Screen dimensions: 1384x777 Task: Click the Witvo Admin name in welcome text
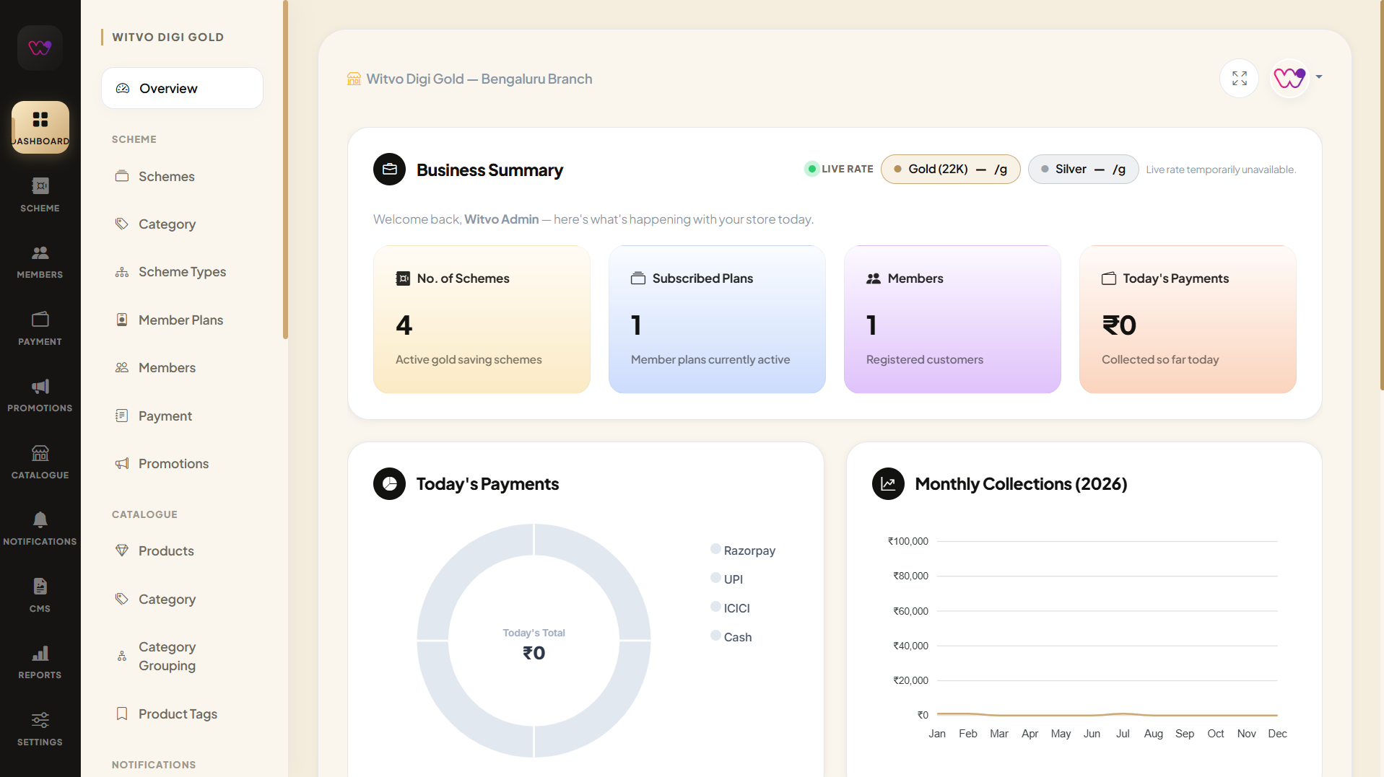[501, 219]
